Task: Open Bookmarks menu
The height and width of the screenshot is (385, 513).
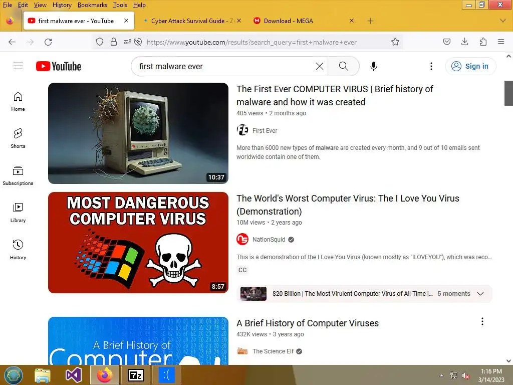Action: 92,5
